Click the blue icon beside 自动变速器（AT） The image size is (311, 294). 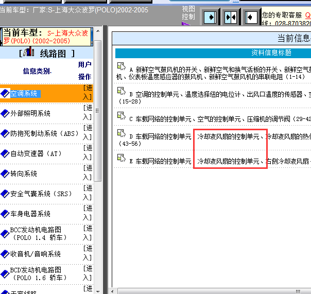[5, 153]
